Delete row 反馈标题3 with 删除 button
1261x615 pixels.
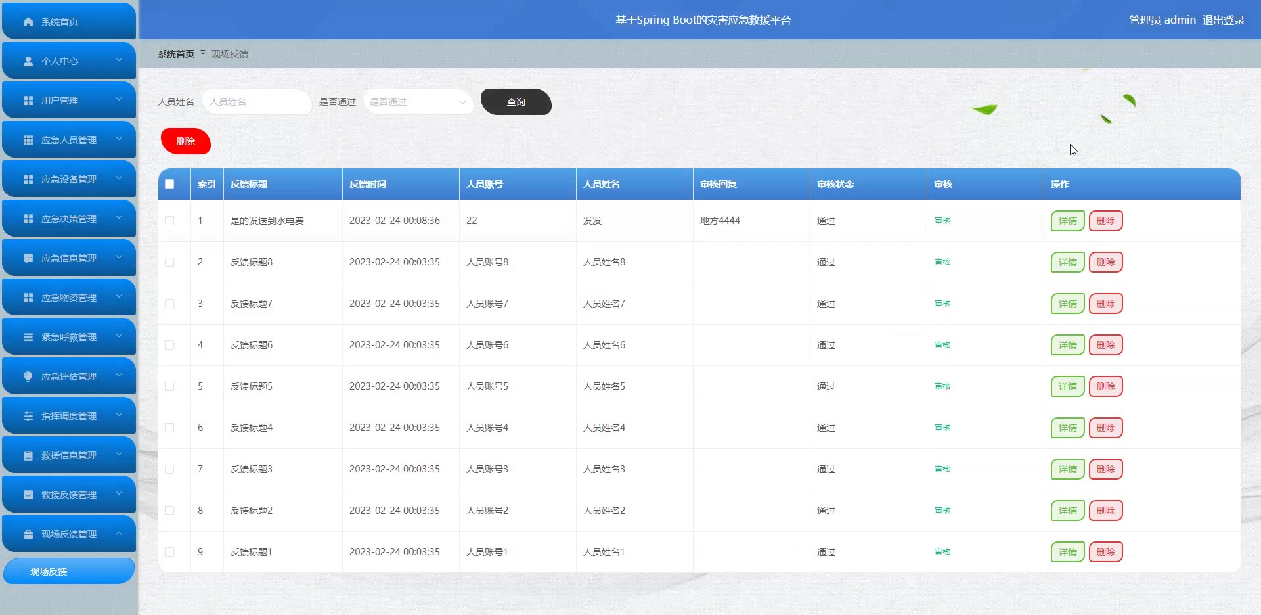(x=1106, y=469)
